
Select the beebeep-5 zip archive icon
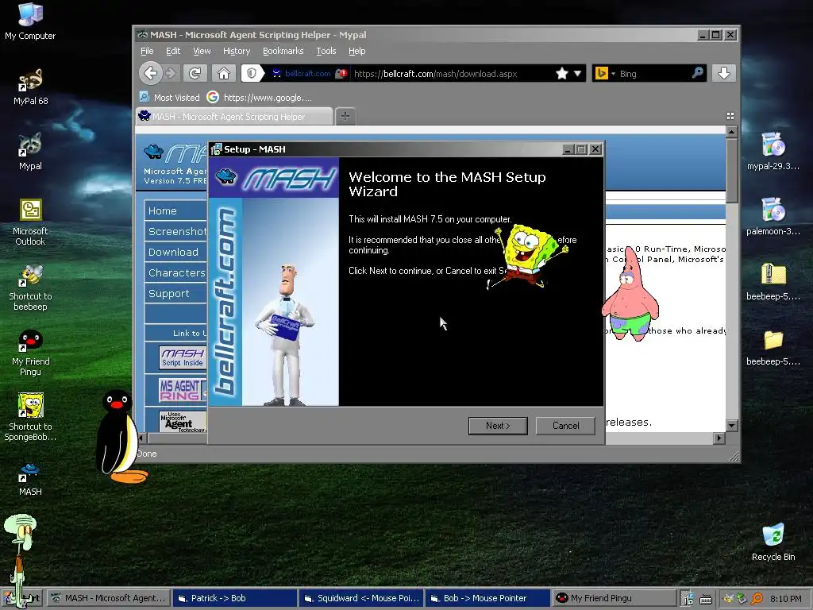coord(773,282)
